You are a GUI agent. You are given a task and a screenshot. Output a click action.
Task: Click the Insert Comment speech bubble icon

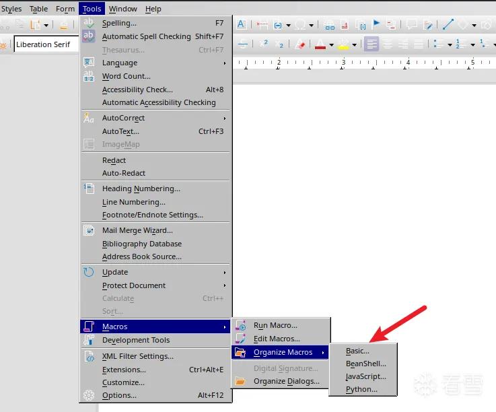point(411,24)
